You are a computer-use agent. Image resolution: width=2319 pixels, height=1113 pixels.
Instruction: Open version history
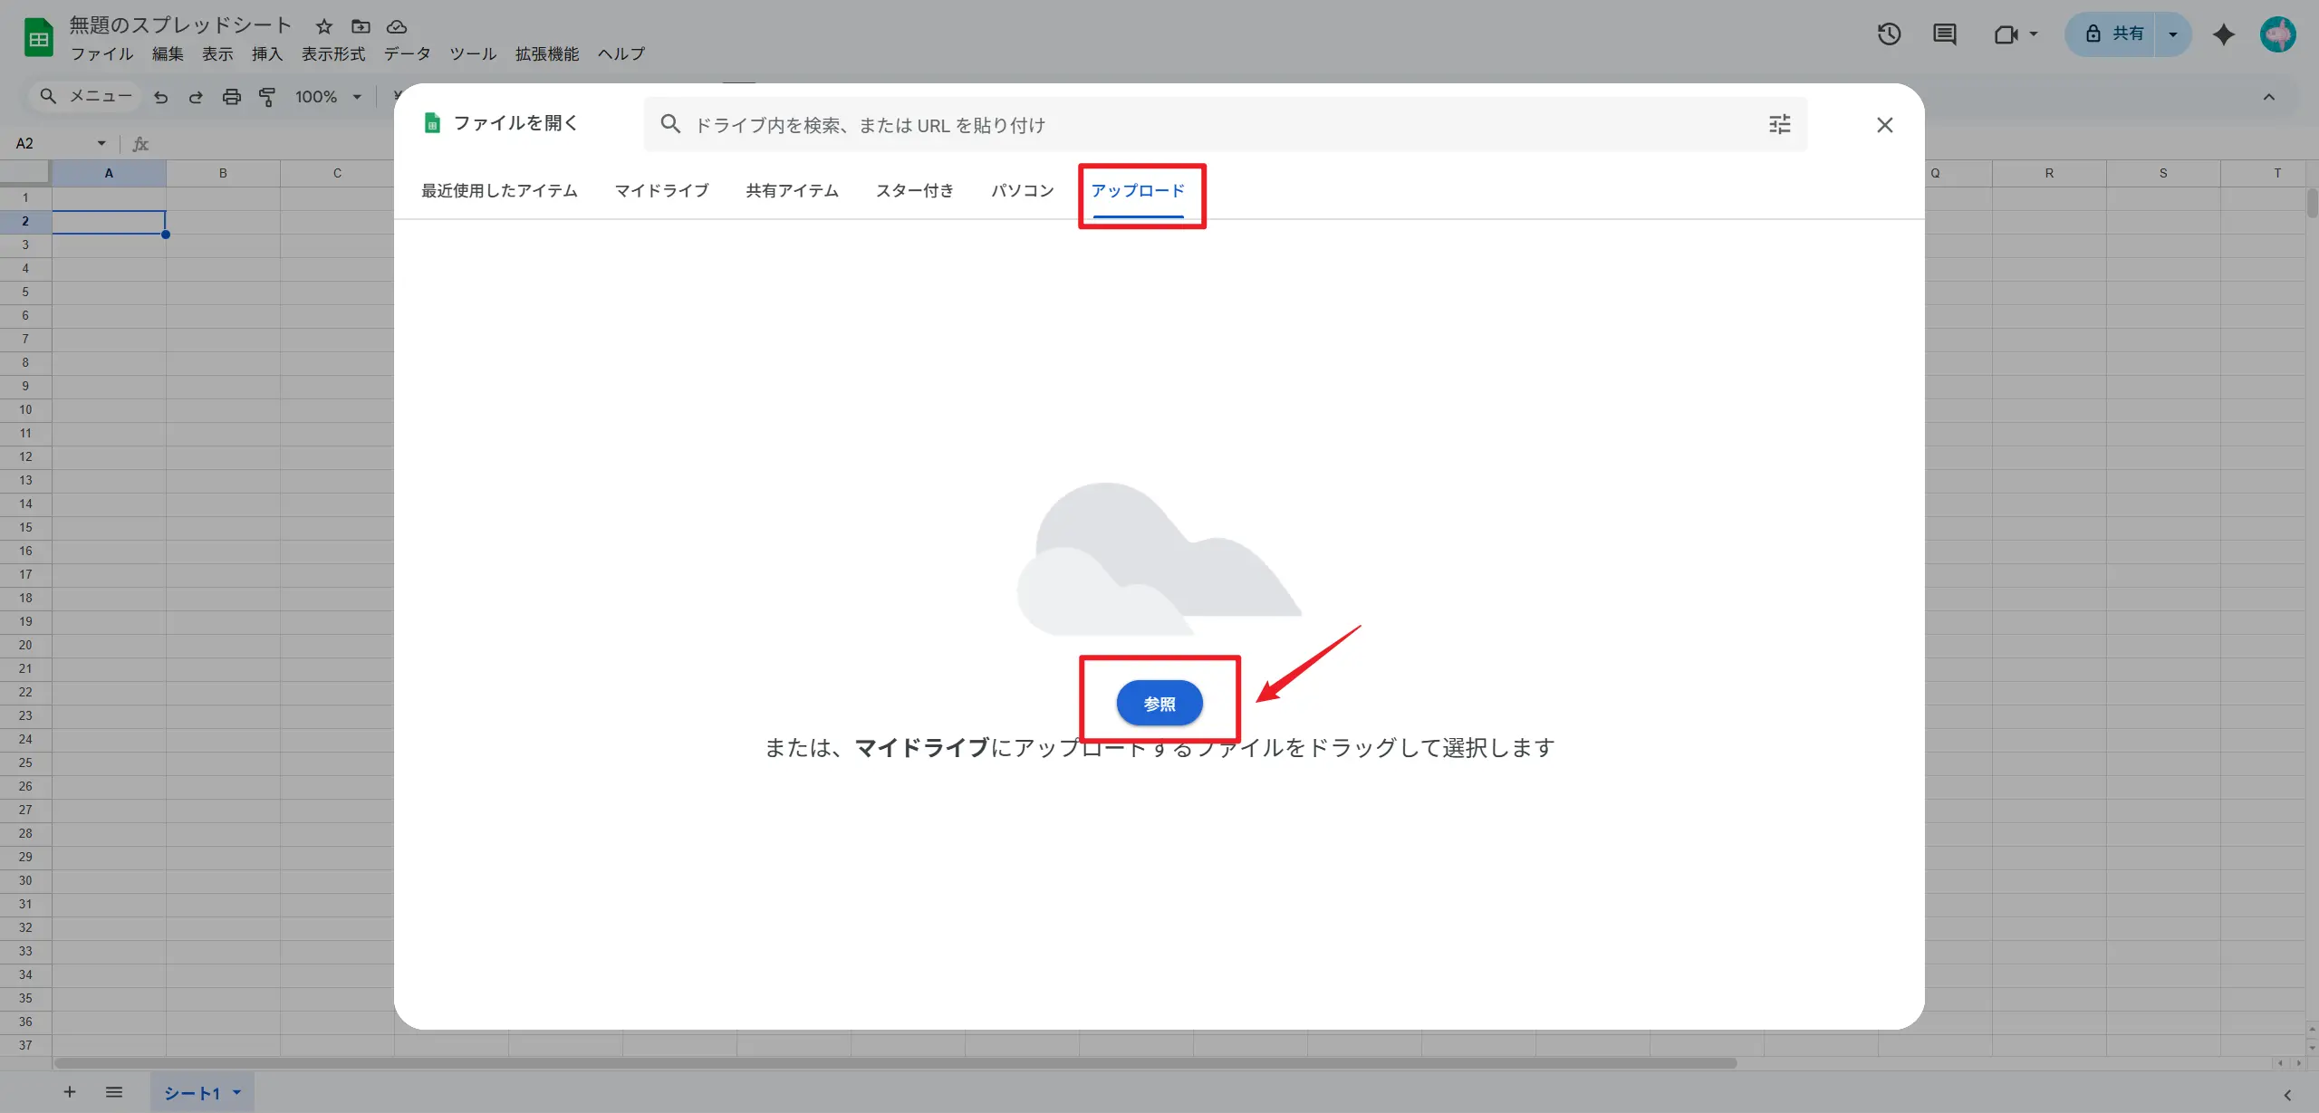tap(1890, 34)
